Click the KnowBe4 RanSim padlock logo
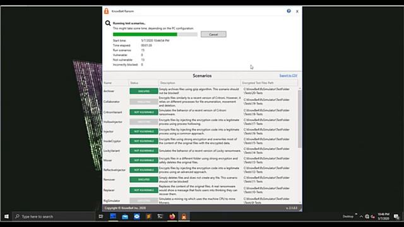The width and height of the screenshot is (404, 227). coord(107,11)
